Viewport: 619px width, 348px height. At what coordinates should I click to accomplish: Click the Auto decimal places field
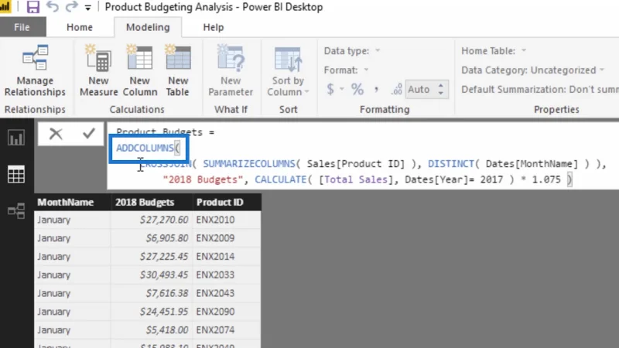421,90
